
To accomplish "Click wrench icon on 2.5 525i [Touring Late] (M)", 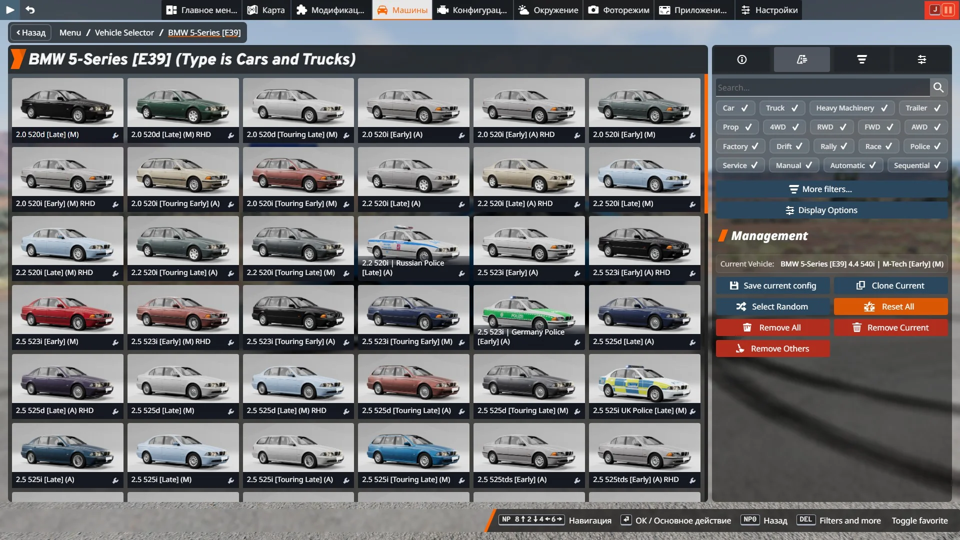I will (461, 480).
